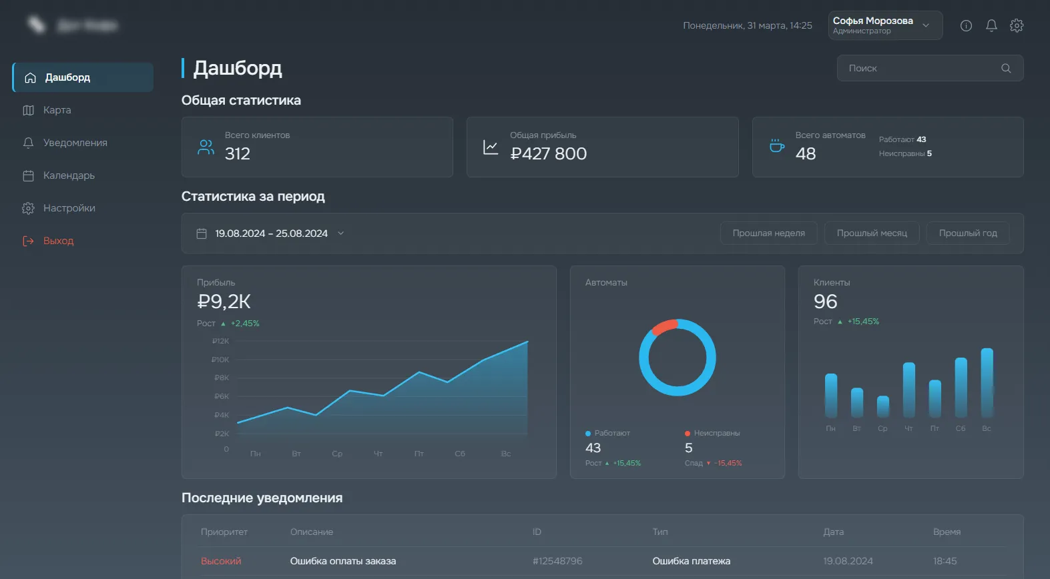The width and height of the screenshot is (1050, 579).
Task: Click the Вс bar in Клиенты chart
Action: click(x=987, y=383)
